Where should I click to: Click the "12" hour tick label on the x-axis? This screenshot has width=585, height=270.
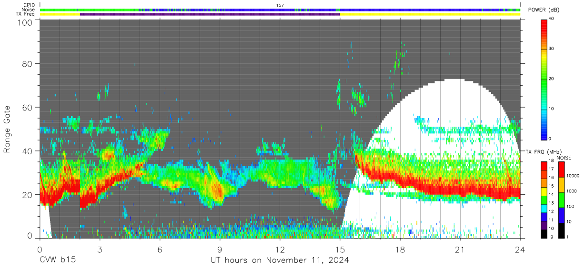click(280, 250)
